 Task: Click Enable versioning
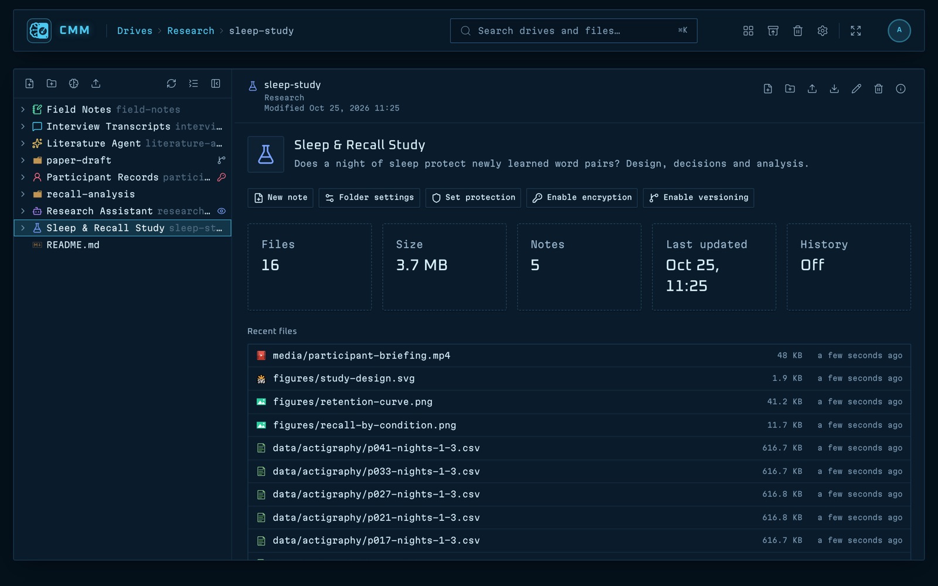click(698, 197)
